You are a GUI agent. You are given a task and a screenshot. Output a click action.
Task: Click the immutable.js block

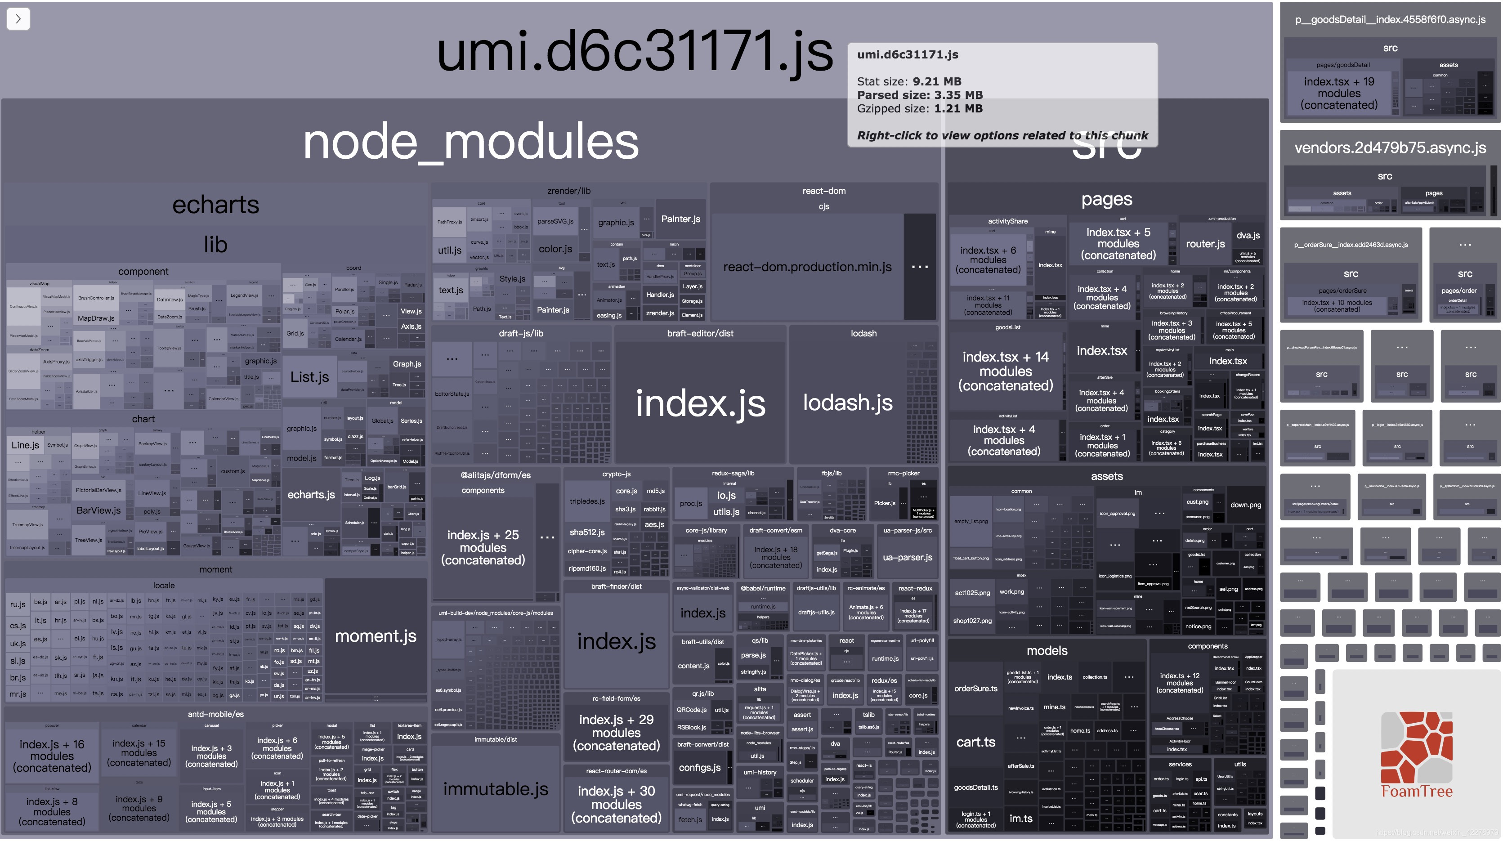(495, 789)
